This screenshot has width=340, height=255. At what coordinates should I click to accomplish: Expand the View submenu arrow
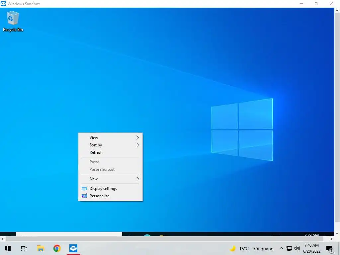click(x=137, y=138)
